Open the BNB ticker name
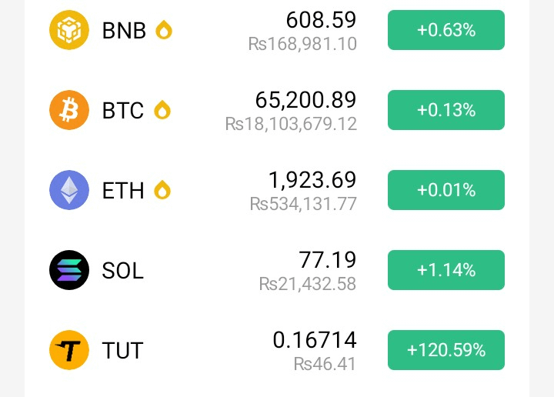The image size is (554, 397). pyautogui.click(x=124, y=30)
